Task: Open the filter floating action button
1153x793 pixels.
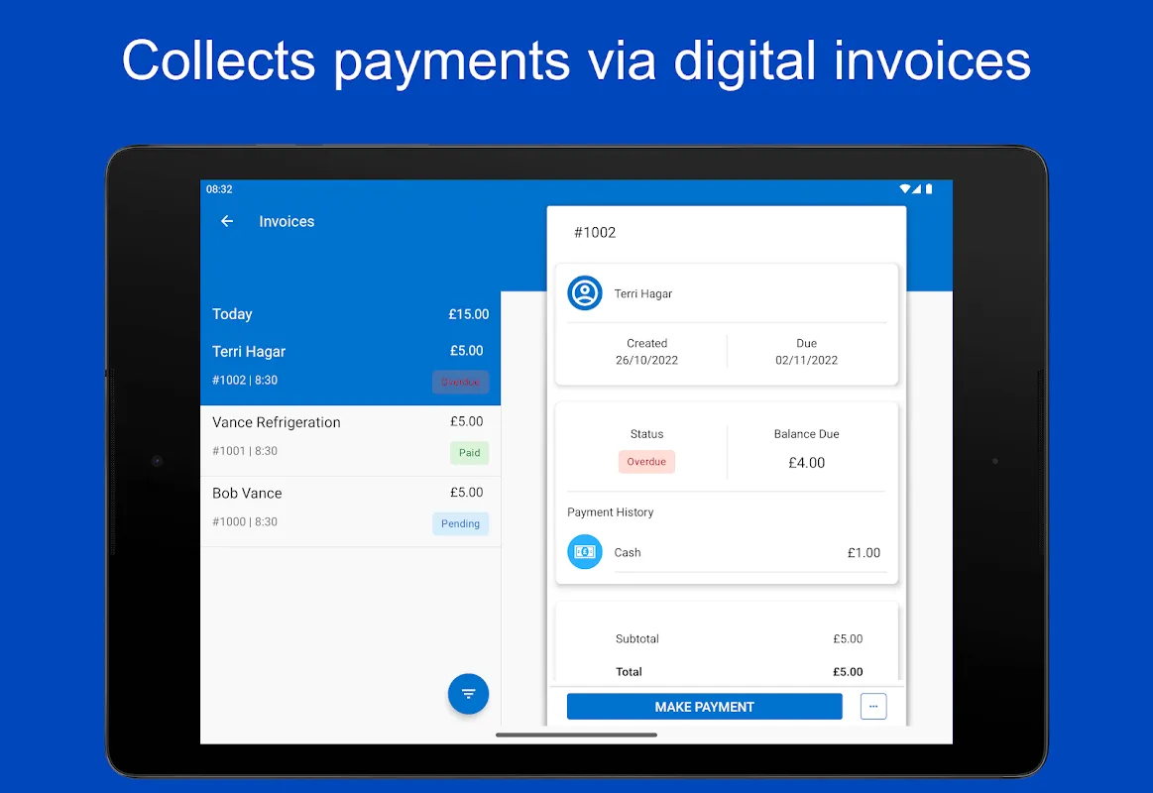Action: [468, 694]
